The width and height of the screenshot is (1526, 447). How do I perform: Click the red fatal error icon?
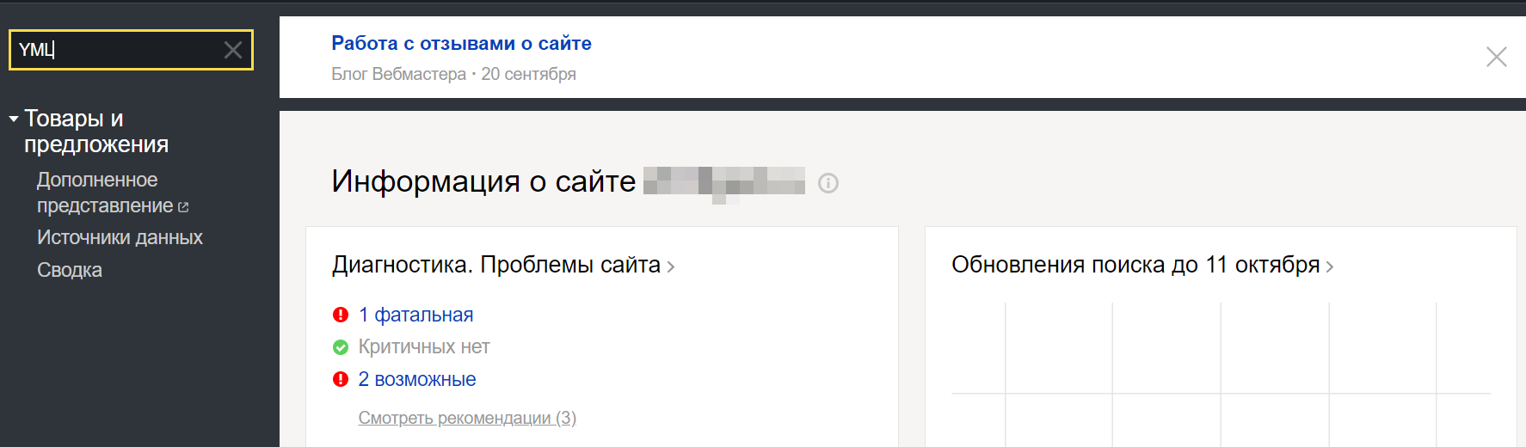click(341, 315)
